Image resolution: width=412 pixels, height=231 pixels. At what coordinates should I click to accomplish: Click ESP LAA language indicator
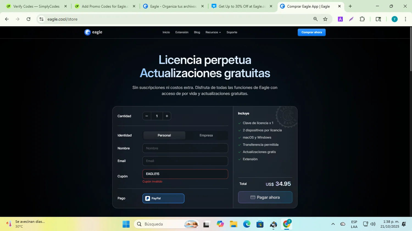[x=354, y=224]
